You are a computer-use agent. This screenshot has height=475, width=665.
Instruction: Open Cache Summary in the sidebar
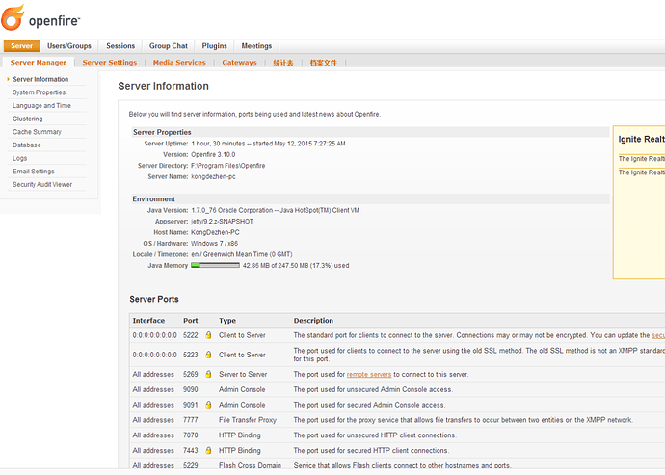click(x=37, y=132)
